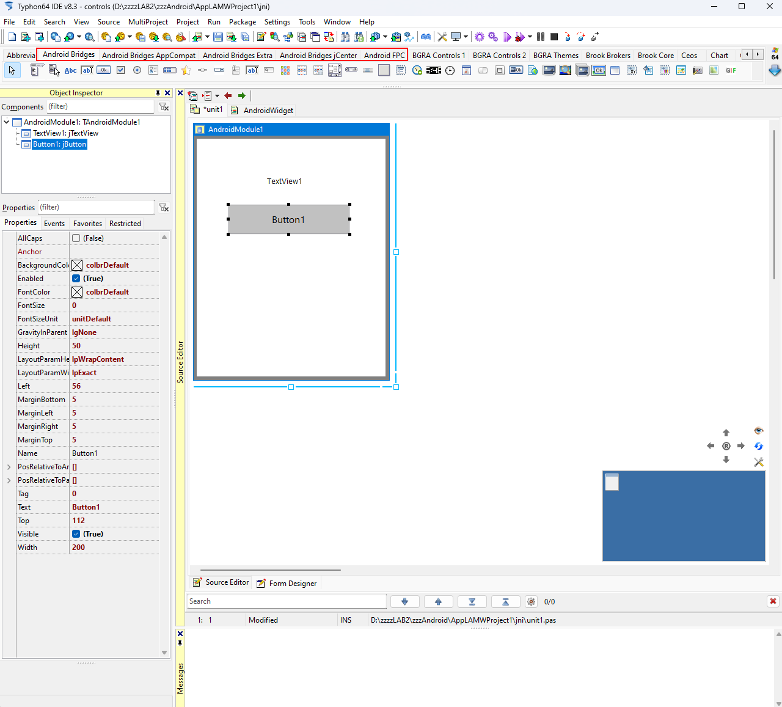Image resolution: width=782 pixels, height=707 pixels.
Task: Clear Components filter with funnel icon
Action: pos(164,107)
